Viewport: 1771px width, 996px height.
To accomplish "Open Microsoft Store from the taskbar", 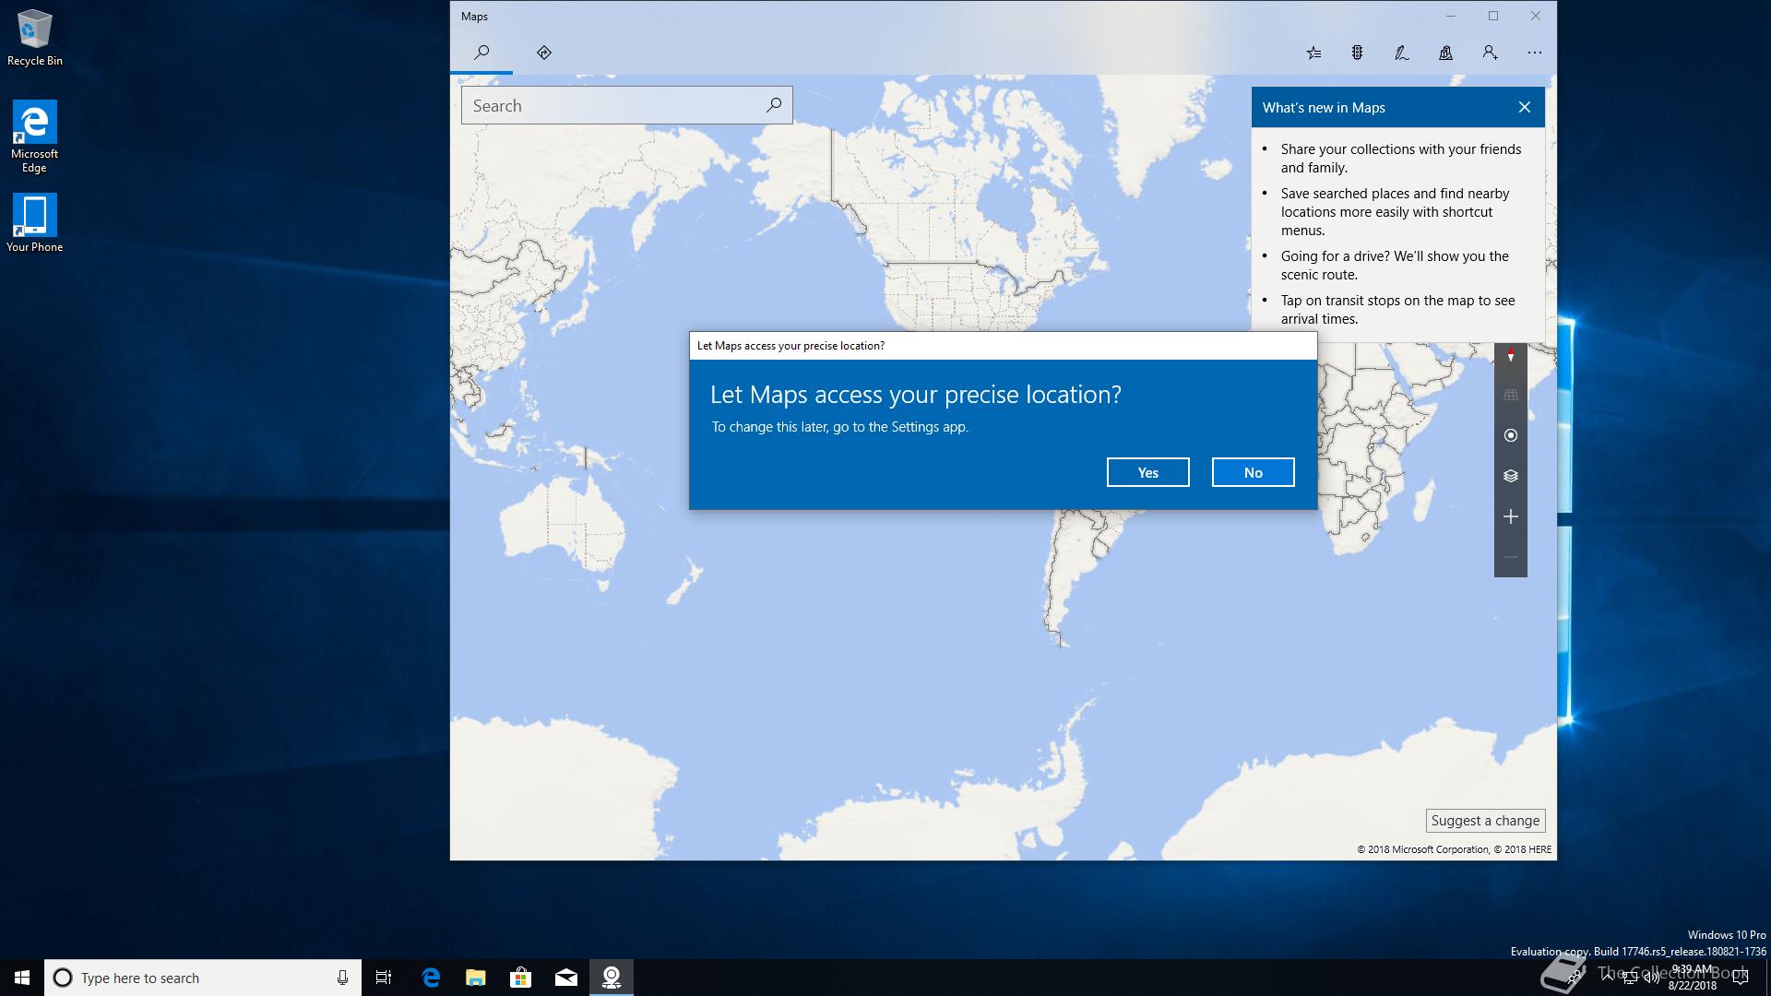I will click(521, 978).
